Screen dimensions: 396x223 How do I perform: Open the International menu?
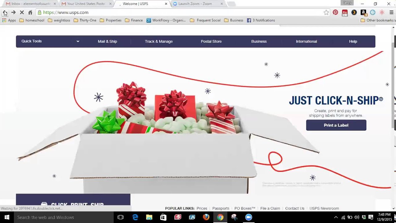306,41
